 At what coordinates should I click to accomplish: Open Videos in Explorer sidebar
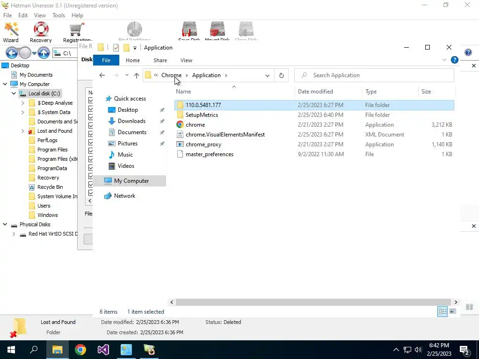point(126,166)
